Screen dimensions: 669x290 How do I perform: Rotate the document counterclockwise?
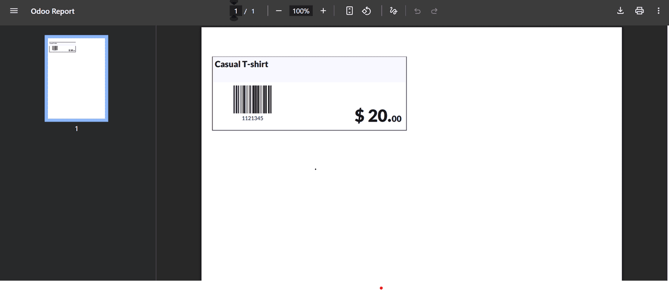[x=367, y=11]
